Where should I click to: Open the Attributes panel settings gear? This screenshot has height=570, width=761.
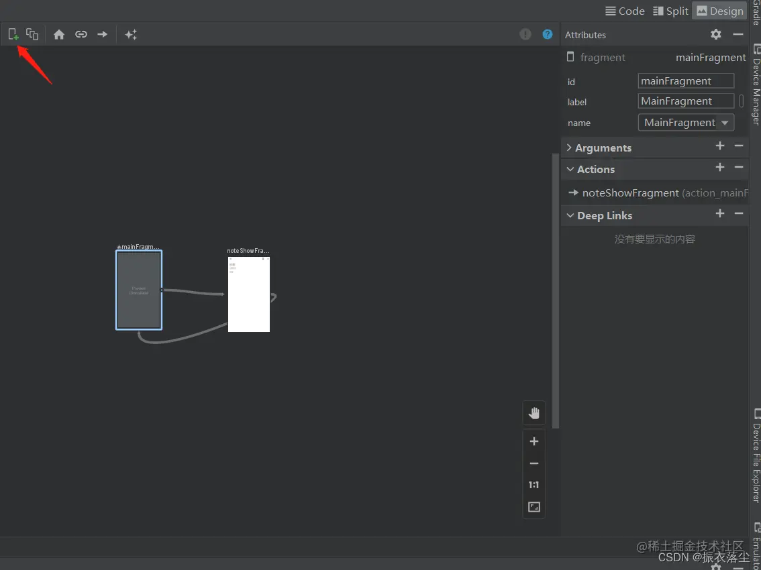[x=716, y=34]
